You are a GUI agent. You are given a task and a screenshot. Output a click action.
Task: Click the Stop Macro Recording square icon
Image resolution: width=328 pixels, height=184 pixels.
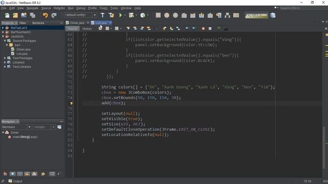click(210, 29)
